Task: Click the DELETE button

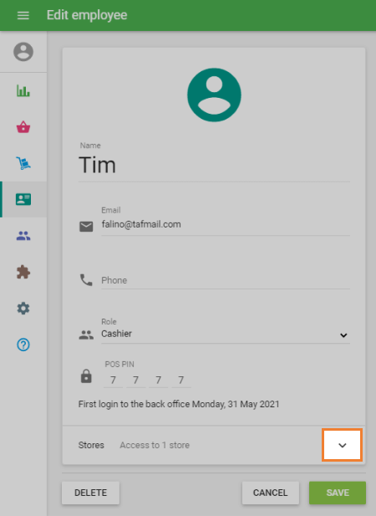Action: point(91,493)
